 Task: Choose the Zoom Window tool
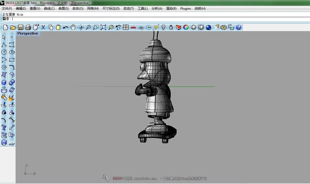coord(96,27)
